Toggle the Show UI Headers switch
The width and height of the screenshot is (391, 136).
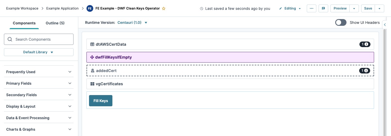tap(341, 22)
